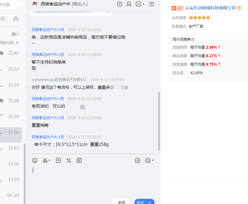Click the organization structure icon in sidebar
The height and width of the screenshot is (204, 248).
(16, 19)
